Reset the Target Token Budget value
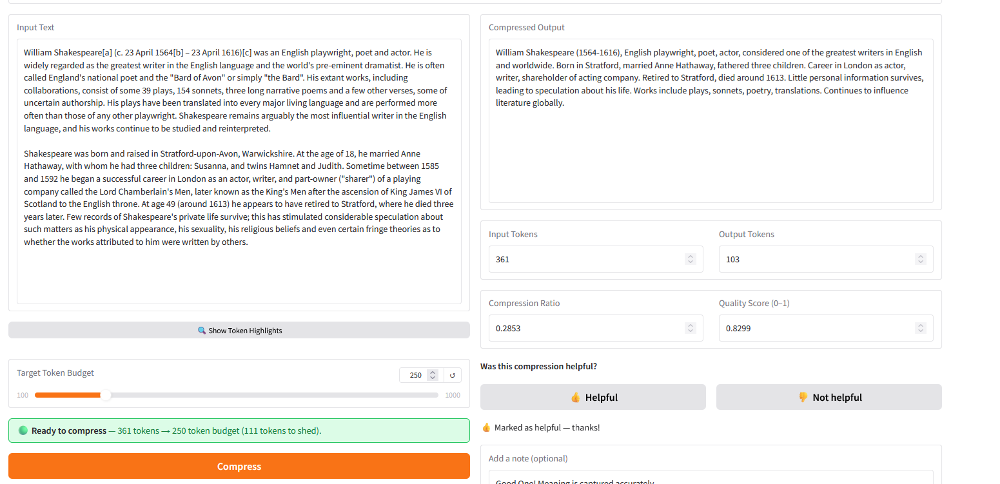The width and height of the screenshot is (1000, 484). click(453, 375)
